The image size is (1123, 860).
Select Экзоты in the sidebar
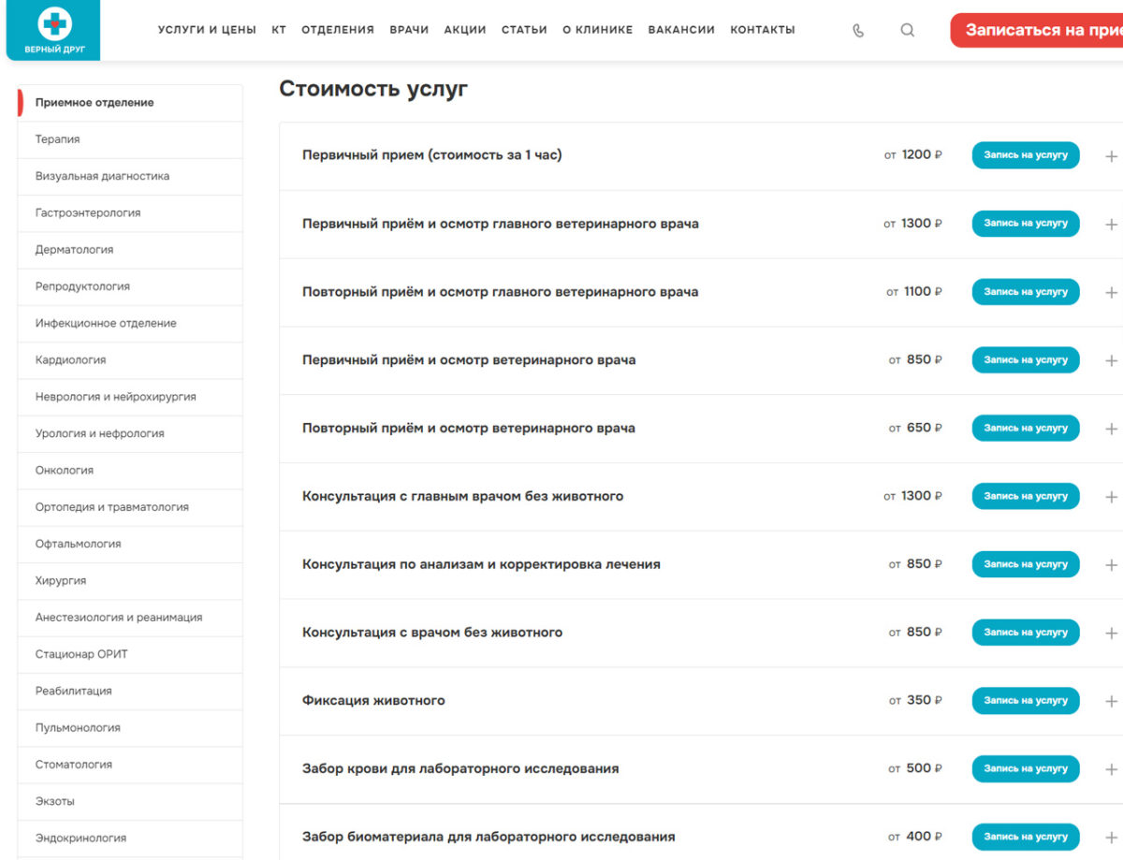130,802
